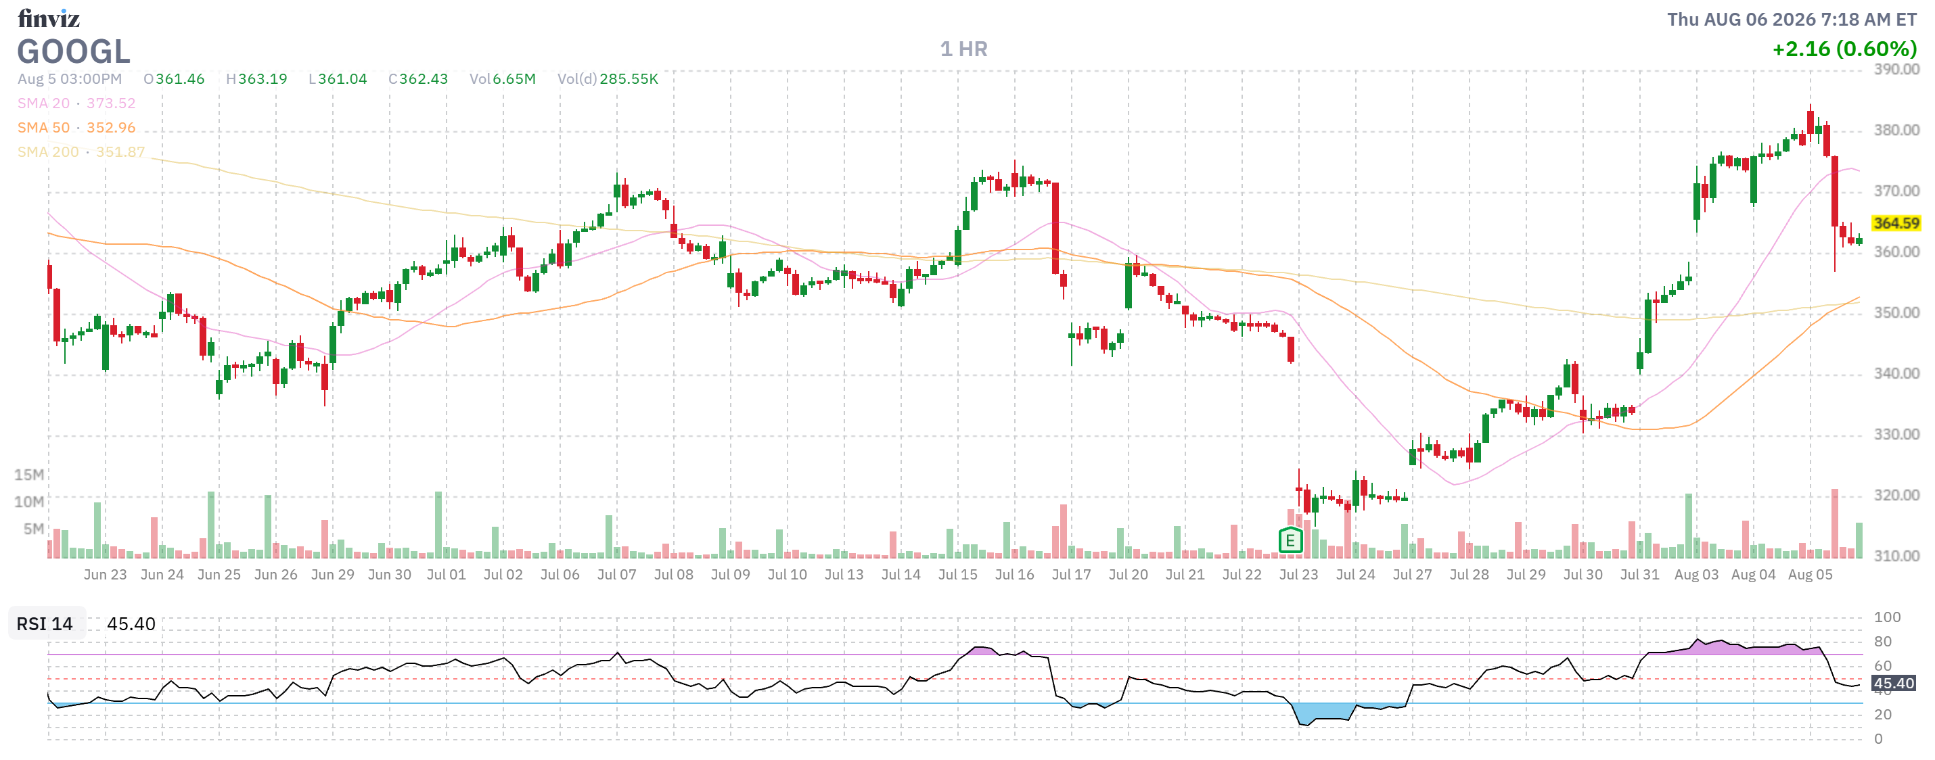1935x760 pixels.
Task: Click the highlighted 364.59 price tag
Action: point(1896,223)
